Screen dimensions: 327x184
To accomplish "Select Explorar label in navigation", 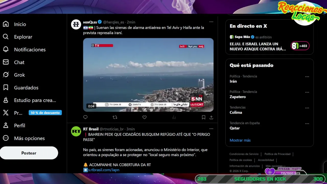I will click(23, 37).
